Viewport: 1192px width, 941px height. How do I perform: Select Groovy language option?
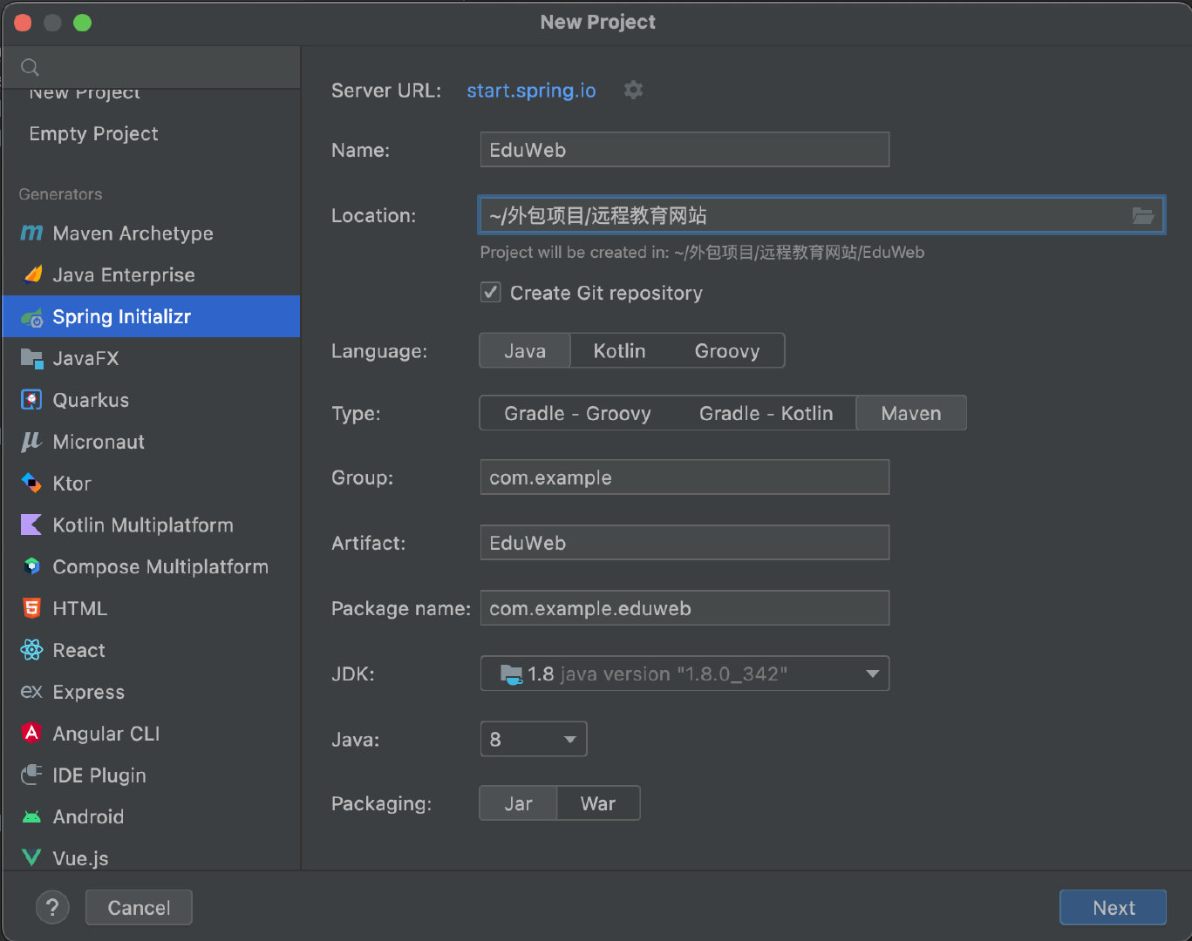(726, 350)
